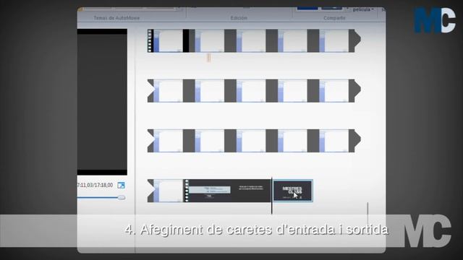The image size is (463, 260).
Task: Click the small orange marker under the first row
Action: point(209,58)
